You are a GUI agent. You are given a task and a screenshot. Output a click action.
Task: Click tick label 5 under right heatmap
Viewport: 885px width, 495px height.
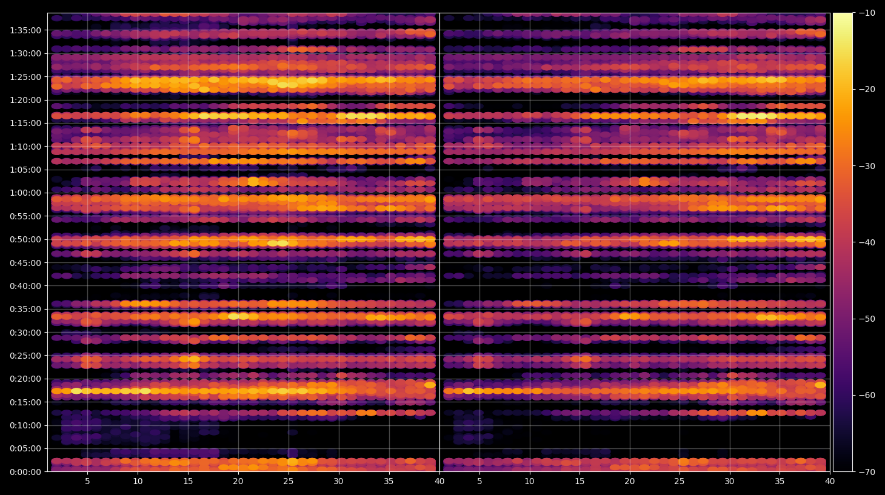479,482
